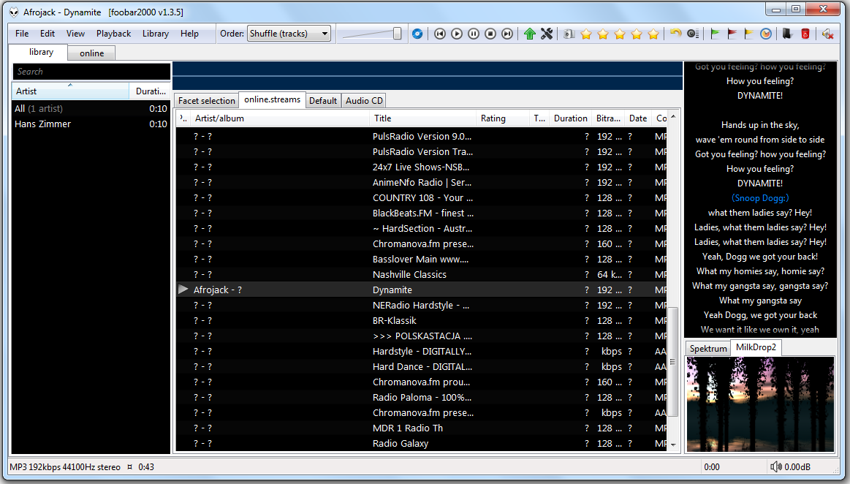Click the green flag toolbar icon
The height and width of the screenshot is (484, 850).
click(715, 34)
